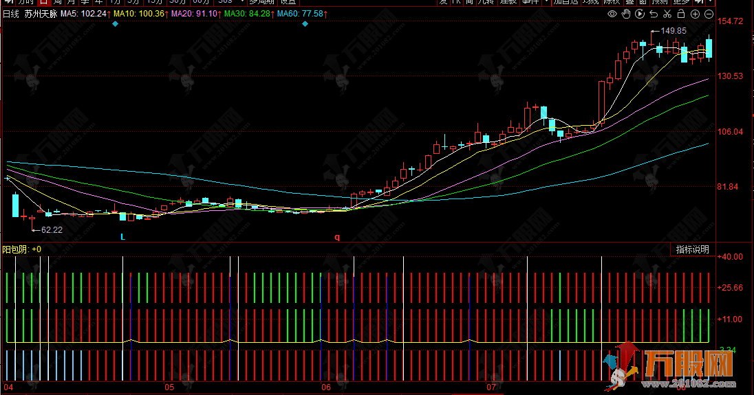This screenshot has width=754, height=395.
Task: Click the 日线 period label
Action: point(11,14)
